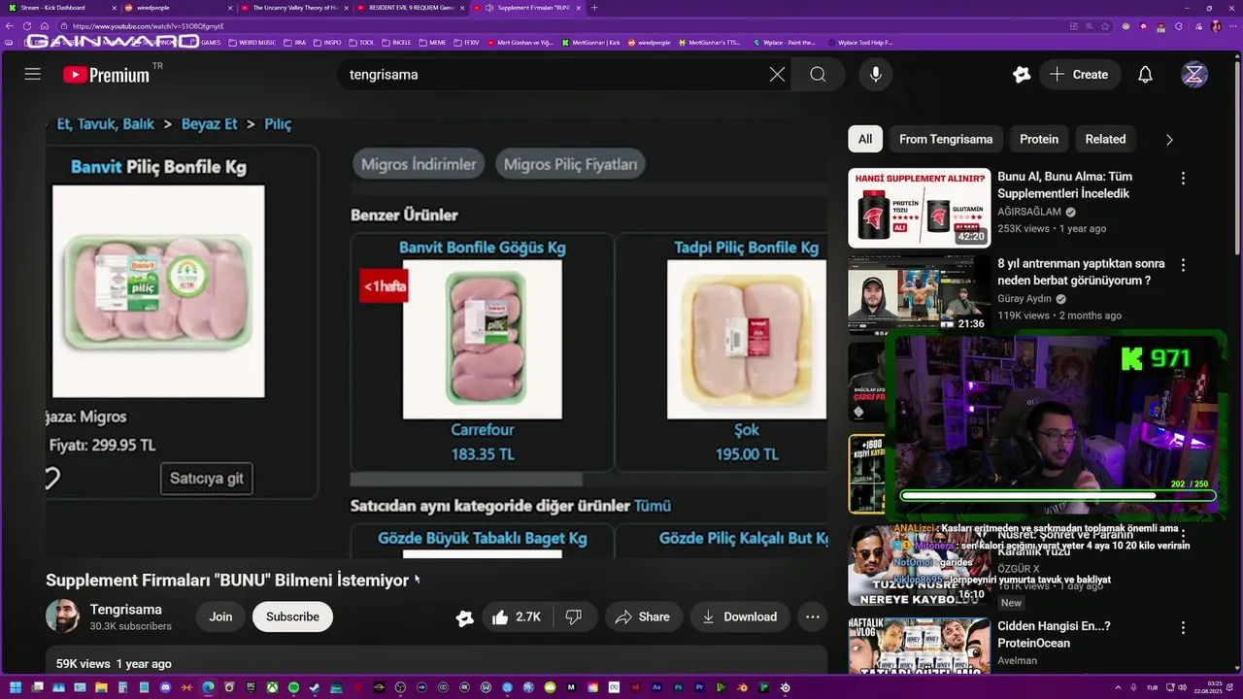Open Steam from the taskbar
The image size is (1243, 699).
(314, 687)
